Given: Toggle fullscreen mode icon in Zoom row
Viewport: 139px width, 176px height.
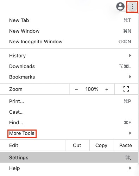Looking at the screenshot, I should point(126,89).
